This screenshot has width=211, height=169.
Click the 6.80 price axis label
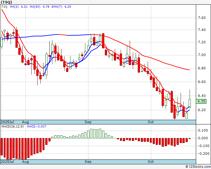(x=202, y=68)
